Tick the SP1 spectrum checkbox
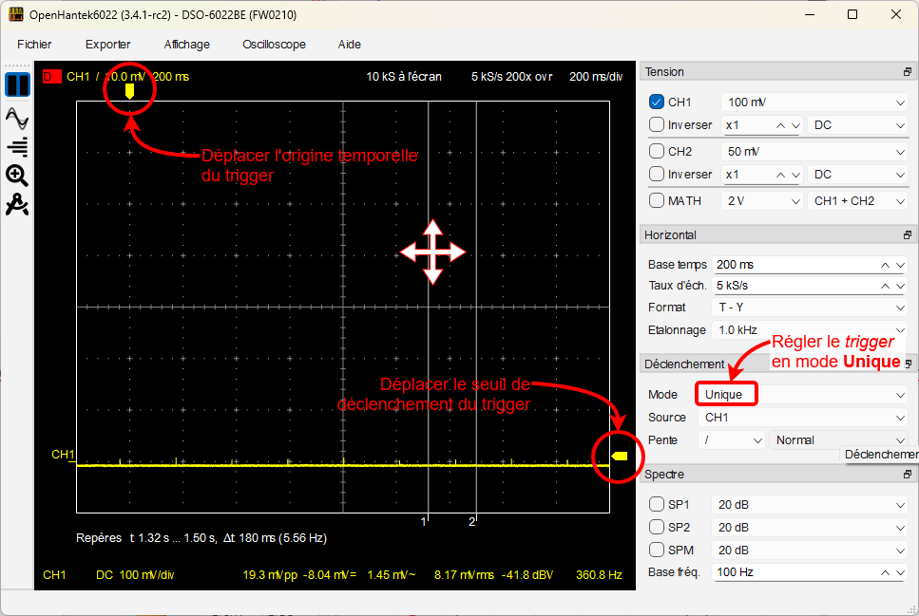The height and width of the screenshot is (616, 919). (x=657, y=504)
